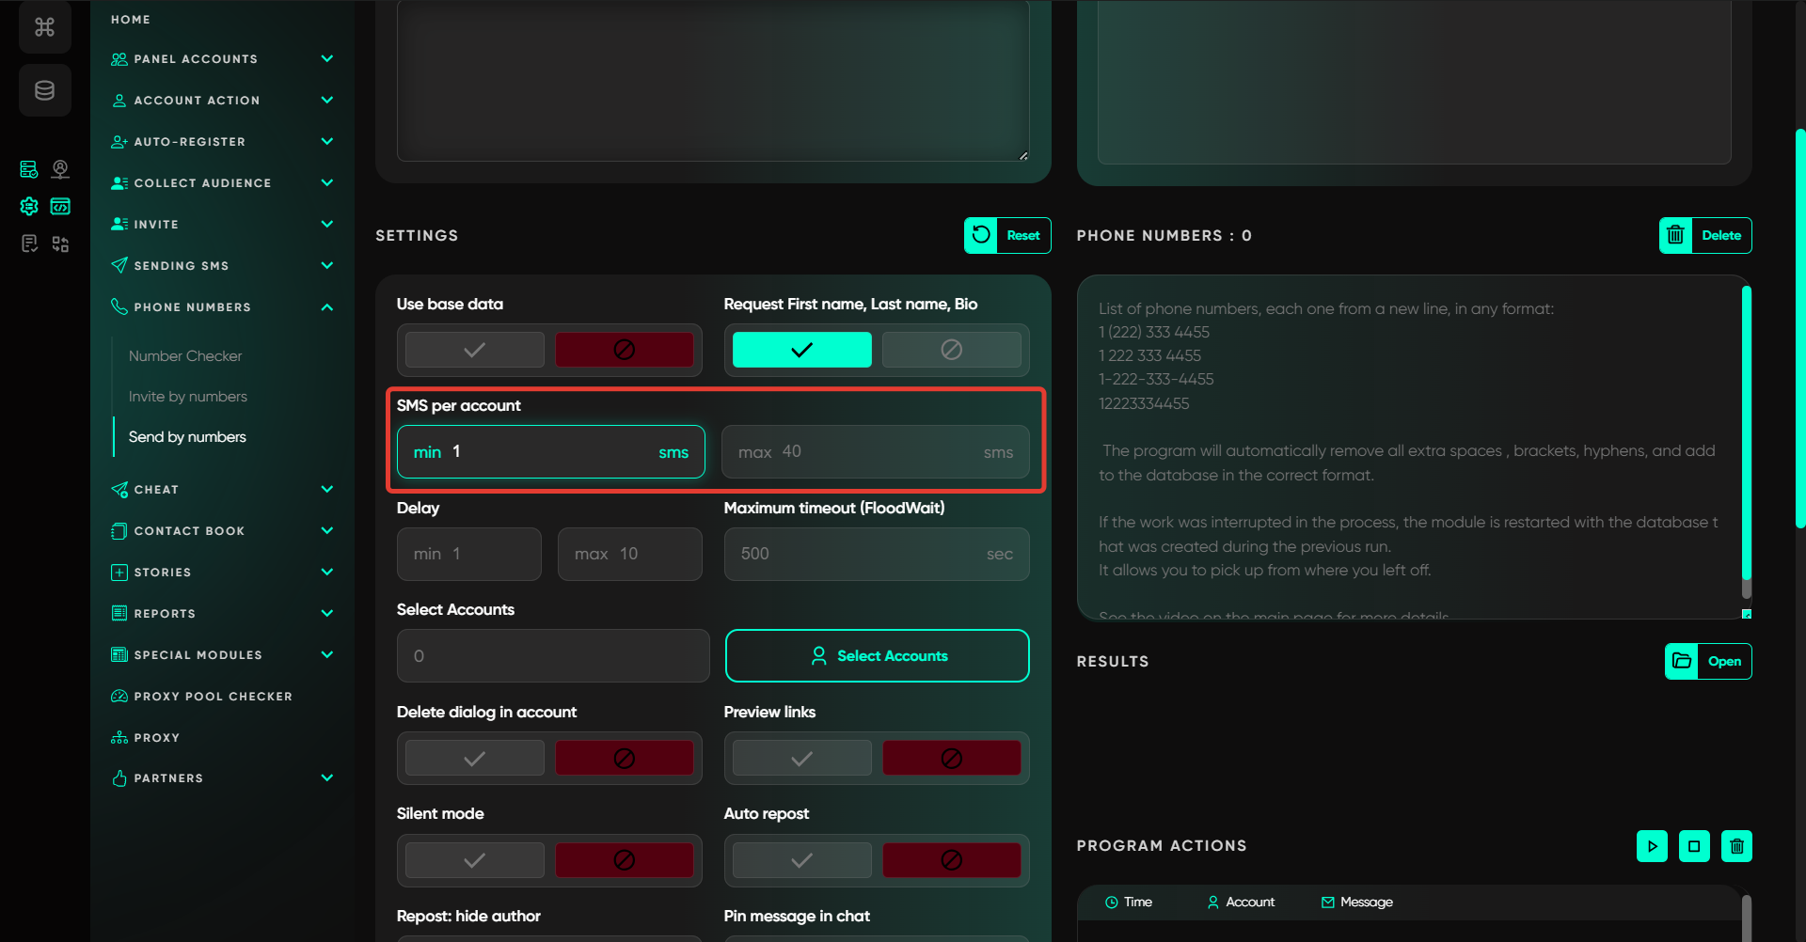
Task: Open the Number Checker submenu item
Action: coord(185,356)
